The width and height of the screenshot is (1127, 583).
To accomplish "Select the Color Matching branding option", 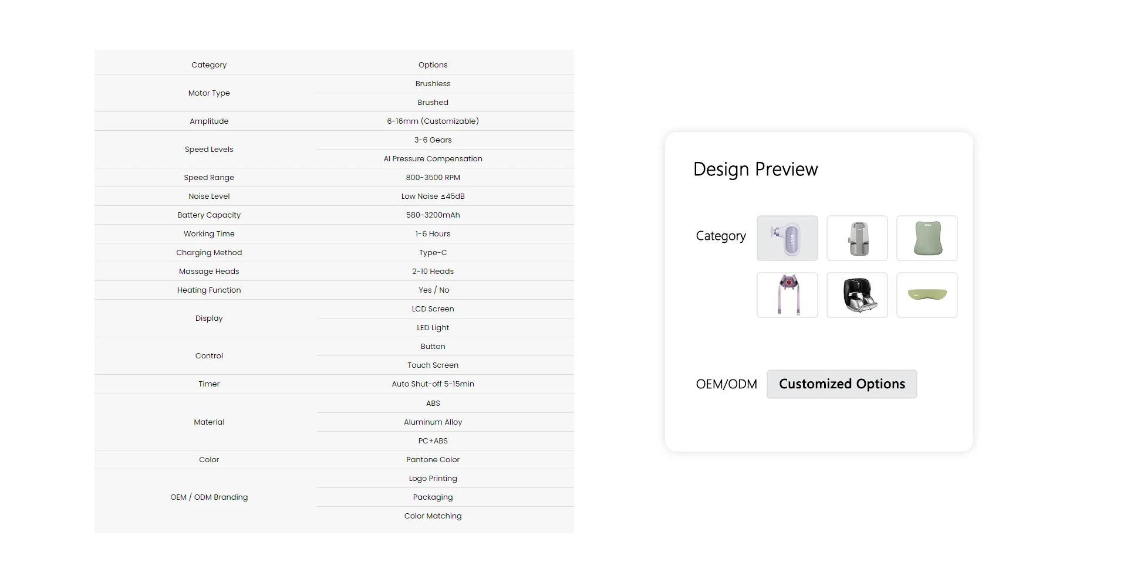I will click(x=433, y=516).
